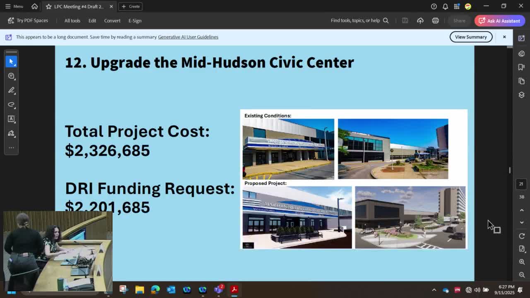Screen dimensions: 530x298
Task: Pick the freehand draw loop tool
Action: (11, 105)
